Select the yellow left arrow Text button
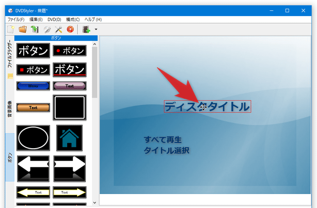This screenshot has height=208, width=317. point(33,192)
